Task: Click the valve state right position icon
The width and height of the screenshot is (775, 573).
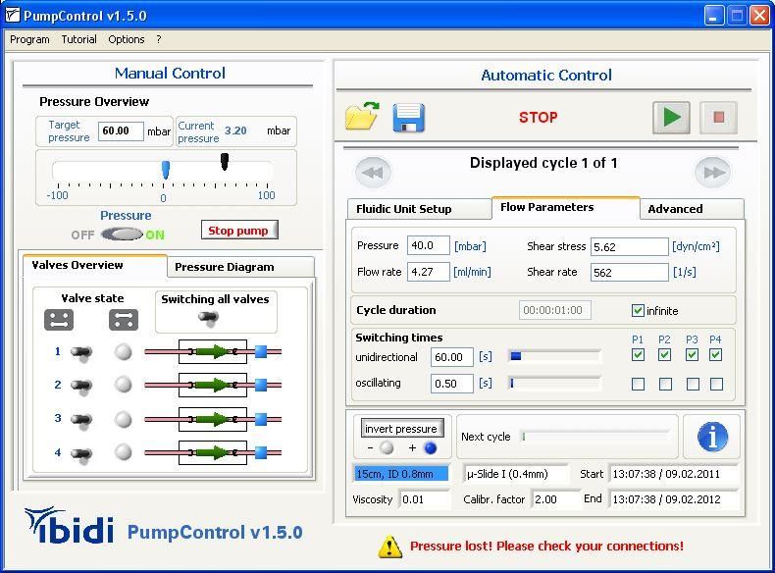Action: point(124,320)
